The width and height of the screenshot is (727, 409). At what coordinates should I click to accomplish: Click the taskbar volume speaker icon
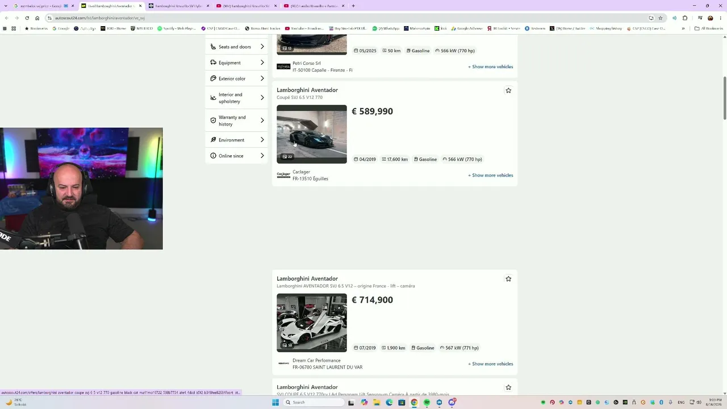pyautogui.click(x=699, y=402)
